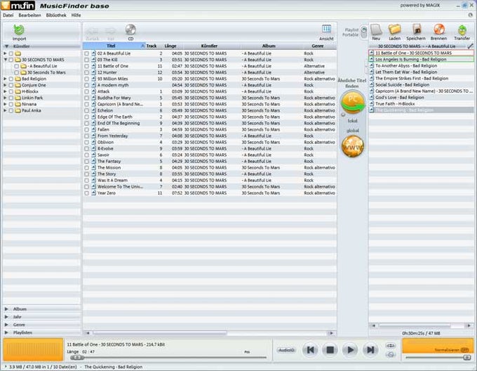This screenshot has height=371, width=477.
Task: Expand the Jahr section
Action: tap(6, 317)
